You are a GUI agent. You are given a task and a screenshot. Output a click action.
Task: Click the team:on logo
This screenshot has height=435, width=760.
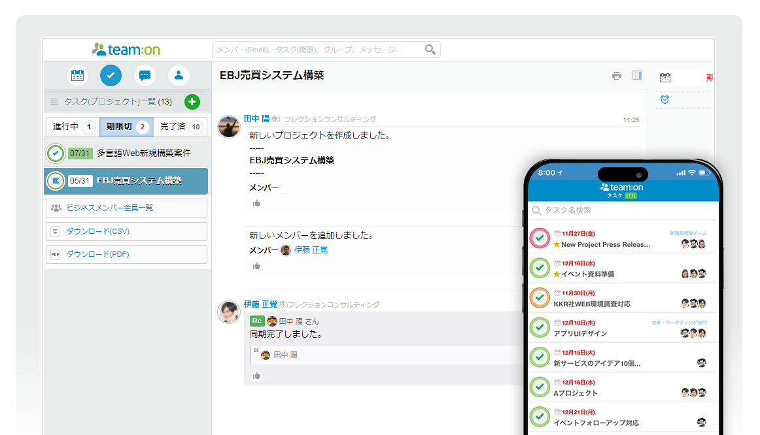(x=126, y=50)
